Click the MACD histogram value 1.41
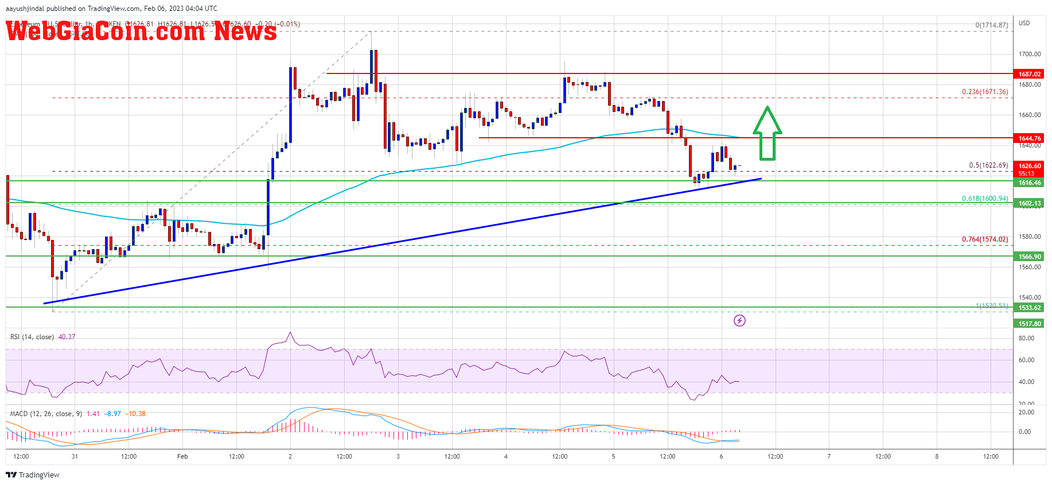1052x485 pixels. [93, 414]
